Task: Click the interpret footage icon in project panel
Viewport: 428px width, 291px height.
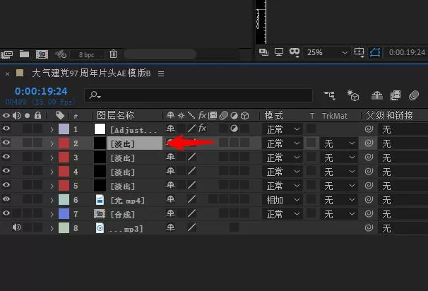Action: tap(7, 54)
